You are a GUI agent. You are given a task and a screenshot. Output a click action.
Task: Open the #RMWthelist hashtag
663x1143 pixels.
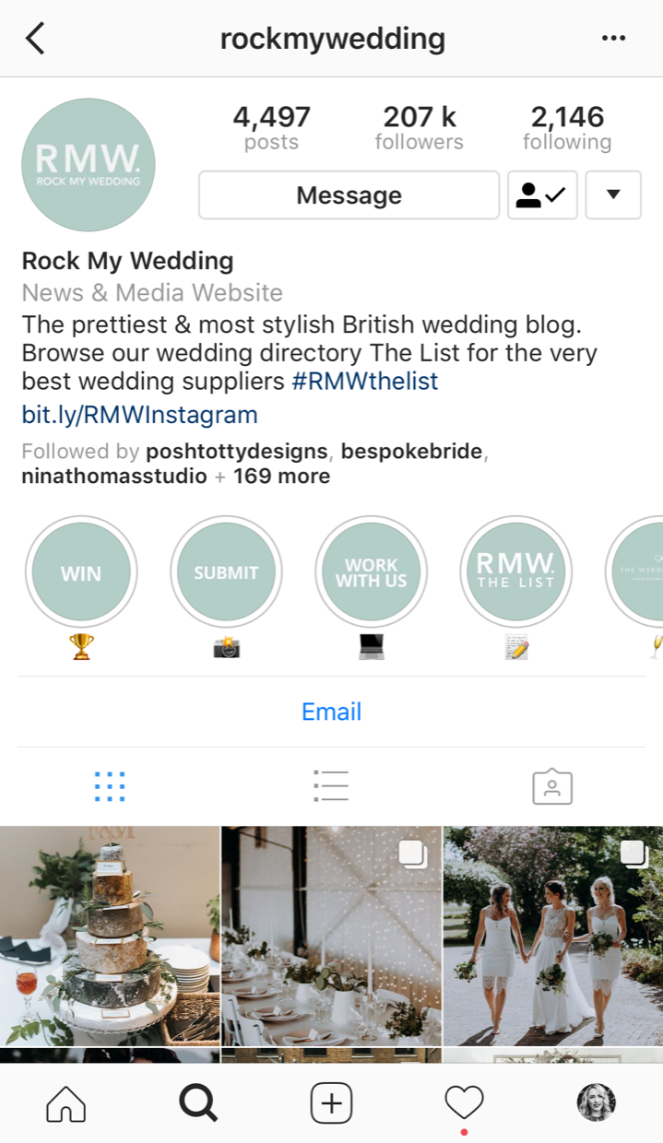tap(365, 382)
